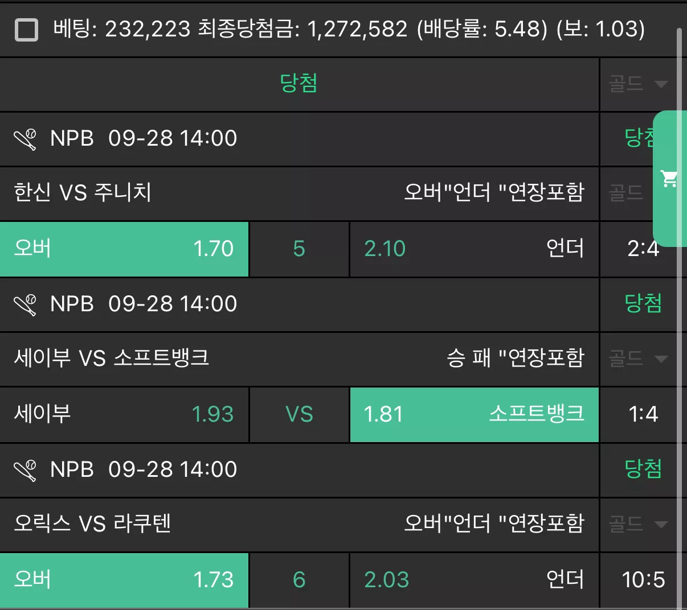
Task: Open the top 골드 dropdown beside 당첨
Action: (x=638, y=84)
